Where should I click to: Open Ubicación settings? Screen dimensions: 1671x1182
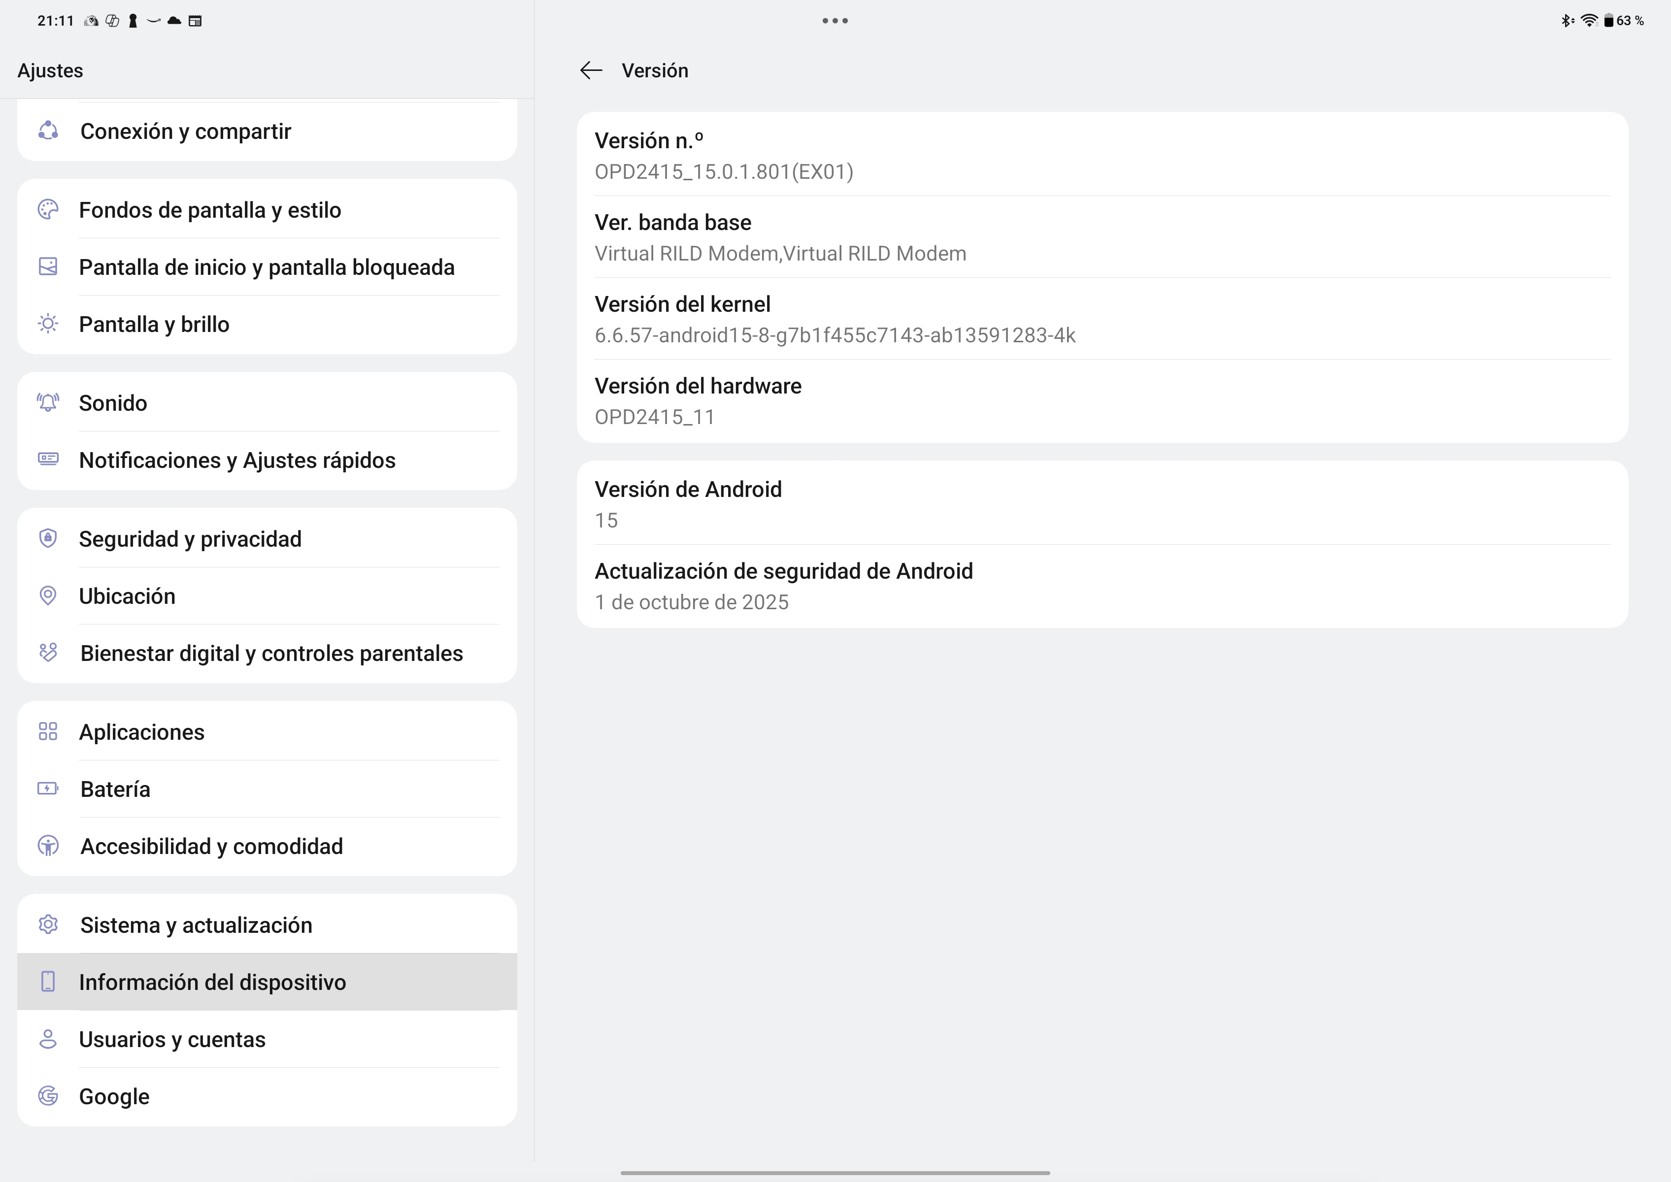coord(267,596)
